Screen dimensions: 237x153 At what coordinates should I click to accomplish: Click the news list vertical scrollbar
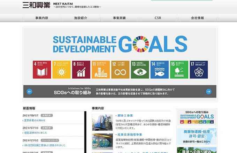click(x=85, y=132)
